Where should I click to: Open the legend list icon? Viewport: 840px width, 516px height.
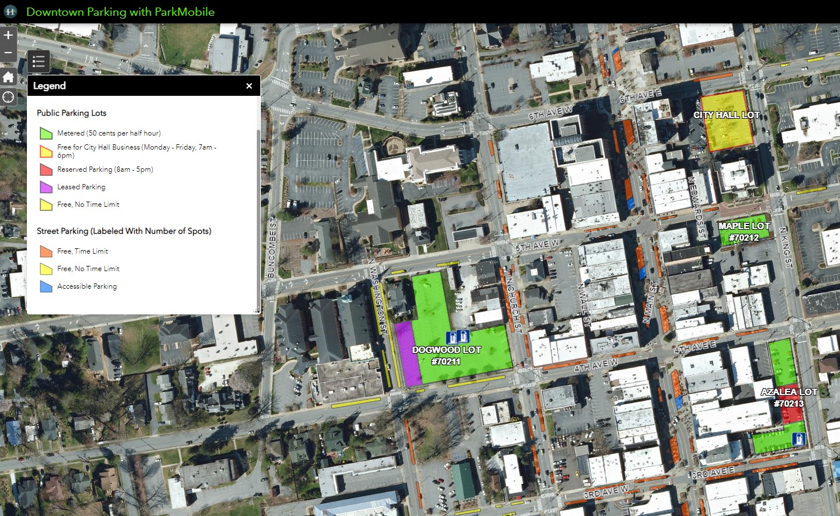pos(39,61)
